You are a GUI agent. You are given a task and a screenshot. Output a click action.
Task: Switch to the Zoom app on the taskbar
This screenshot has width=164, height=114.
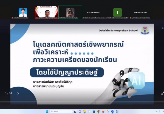tap(112, 112)
